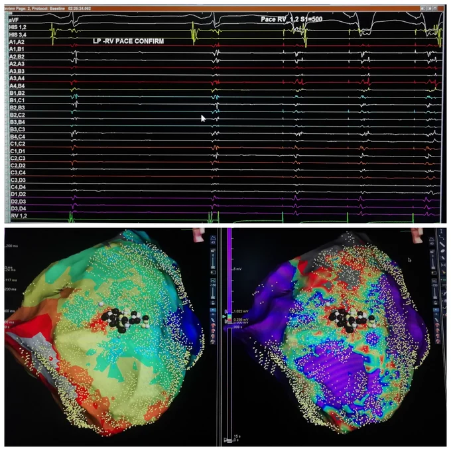Select first heart view icon in voltage toolbar
451x451 pixels.
[x=437, y=325]
